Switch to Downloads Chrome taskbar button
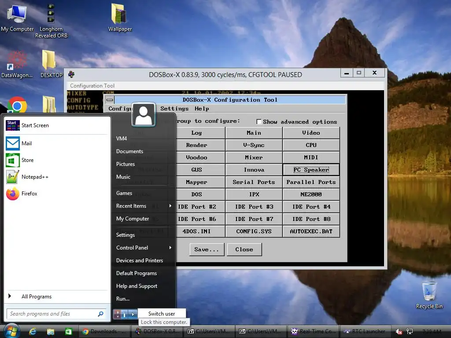The height and width of the screenshot is (338, 451). click(x=104, y=331)
